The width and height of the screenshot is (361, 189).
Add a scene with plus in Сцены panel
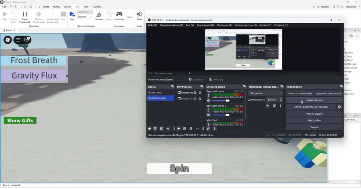(x=150, y=128)
